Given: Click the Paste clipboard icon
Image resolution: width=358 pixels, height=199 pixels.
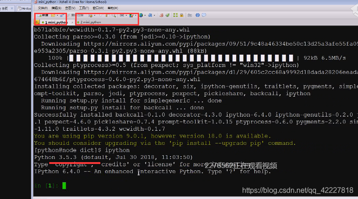Looking at the screenshot, I should [108, 15].
